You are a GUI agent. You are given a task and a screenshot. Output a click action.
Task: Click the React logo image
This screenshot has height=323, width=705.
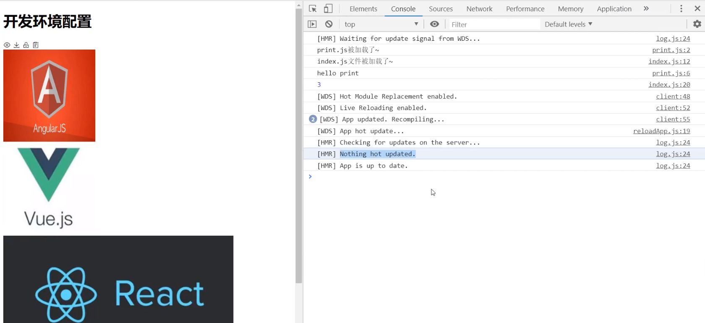118,279
